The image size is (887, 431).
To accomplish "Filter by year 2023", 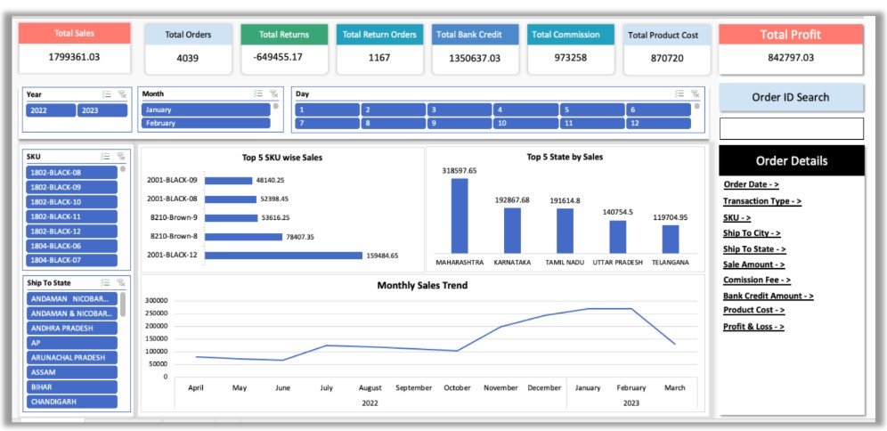I will (102, 110).
